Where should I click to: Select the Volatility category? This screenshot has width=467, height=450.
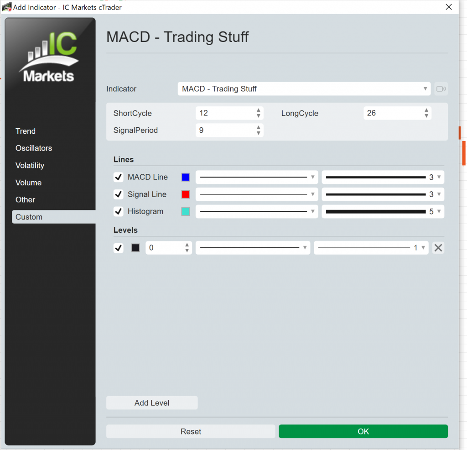point(30,165)
